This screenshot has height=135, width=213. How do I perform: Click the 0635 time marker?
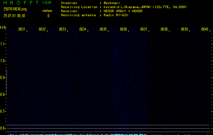tap(103, 29)
